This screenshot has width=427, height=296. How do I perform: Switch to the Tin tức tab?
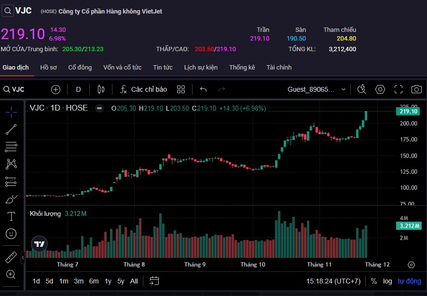coord(163,68)
